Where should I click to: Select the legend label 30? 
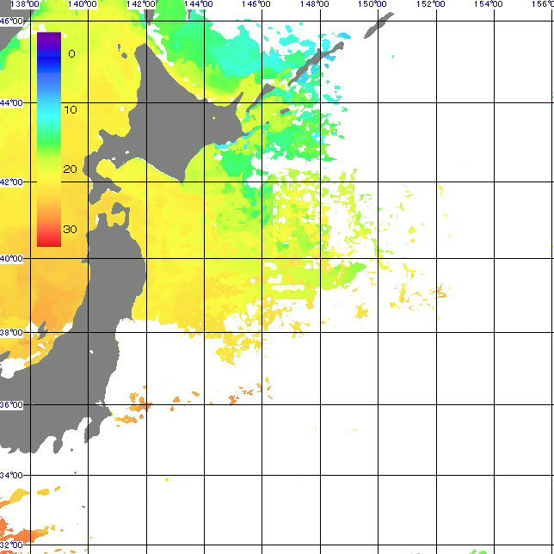click(71, 229)
